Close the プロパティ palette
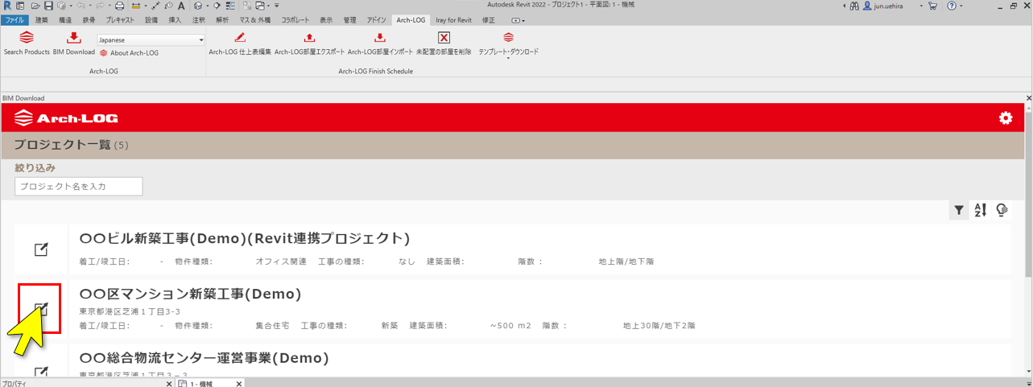Screen dimensions: 1033x387 click(x=168, y=384)
